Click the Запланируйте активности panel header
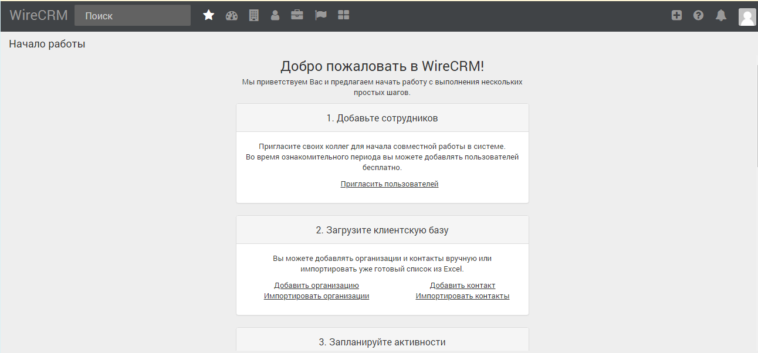 383,342
